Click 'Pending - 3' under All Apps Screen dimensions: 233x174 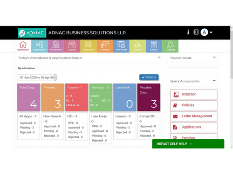[x=27, y=128]
